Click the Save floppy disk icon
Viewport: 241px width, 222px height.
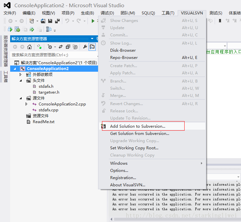[x=50, y=21]
